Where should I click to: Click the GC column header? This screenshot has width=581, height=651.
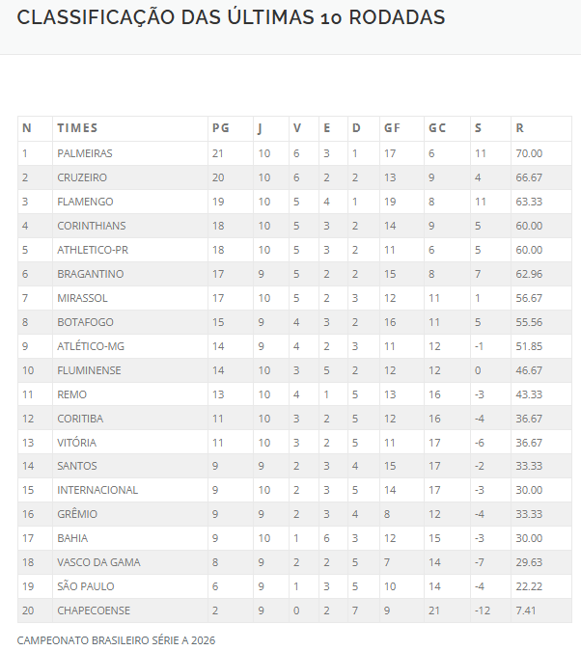[437, 128]
